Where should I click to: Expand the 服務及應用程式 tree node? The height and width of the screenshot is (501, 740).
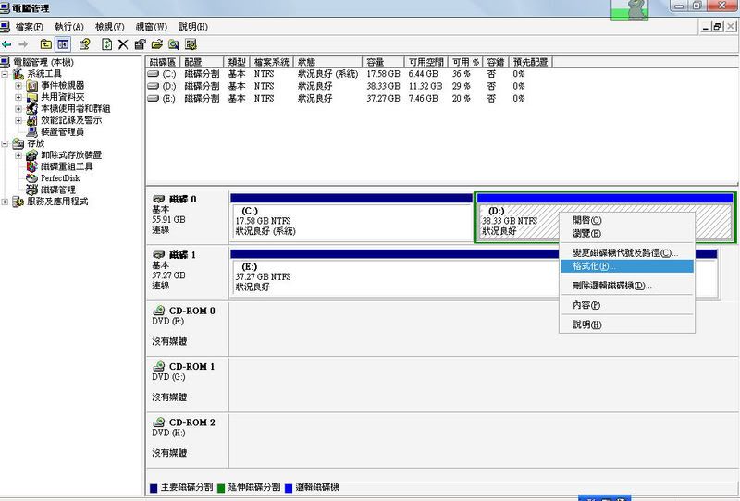tap(6, 202)
